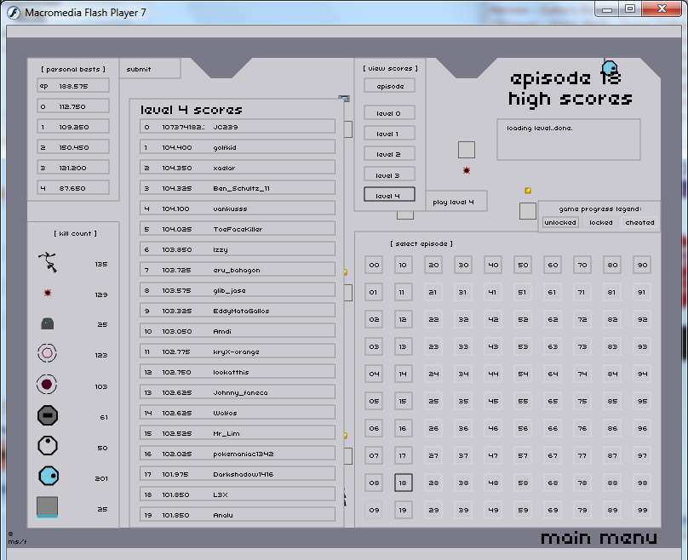Click the unlocked legend swatch
Image resolution: width=688 pixels, height=560 pixels.
click(560, 222)
